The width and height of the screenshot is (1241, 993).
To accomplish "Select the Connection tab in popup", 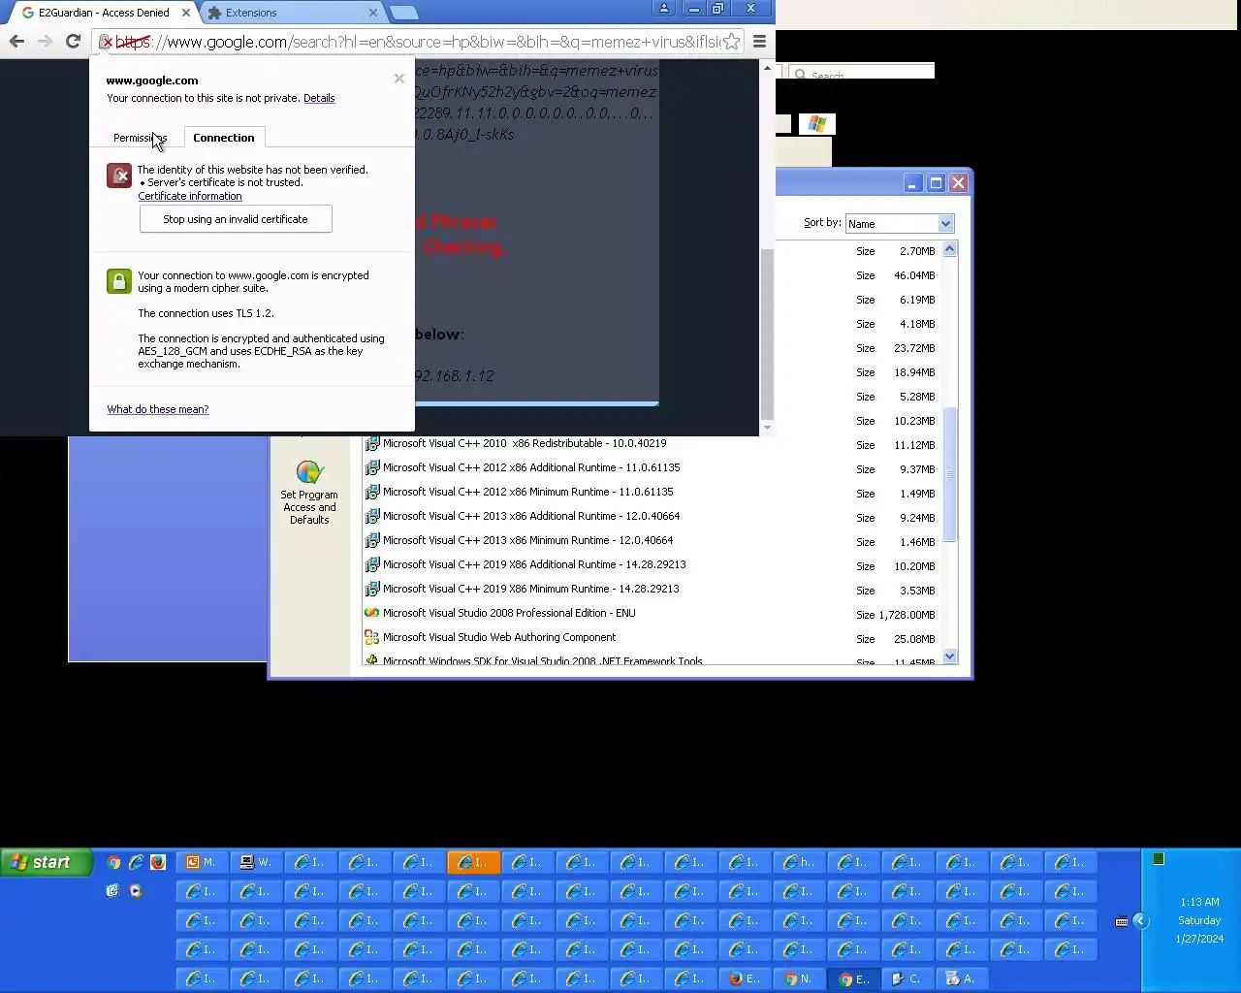I will tap(224, 138).
